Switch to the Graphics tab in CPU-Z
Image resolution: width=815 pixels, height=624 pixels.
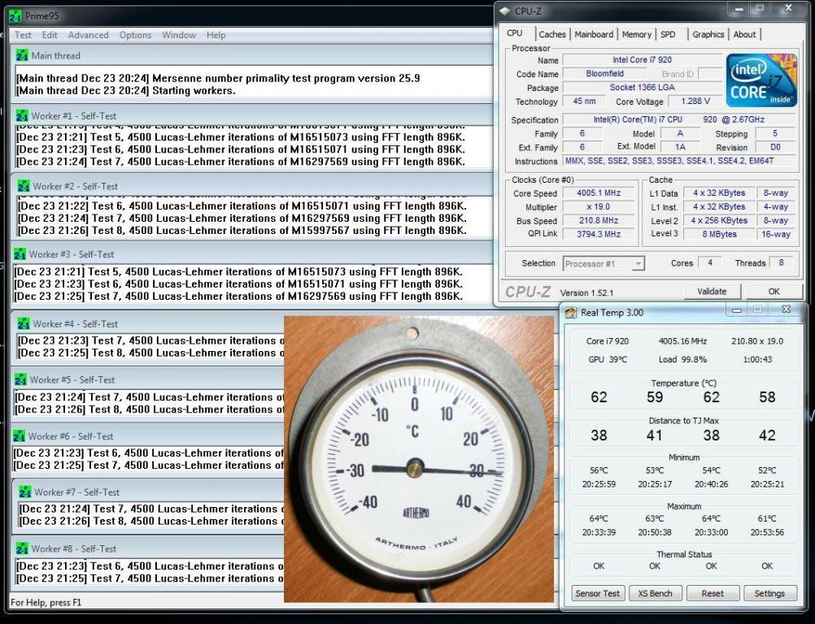pyautogui.click(x=708, y=34)
